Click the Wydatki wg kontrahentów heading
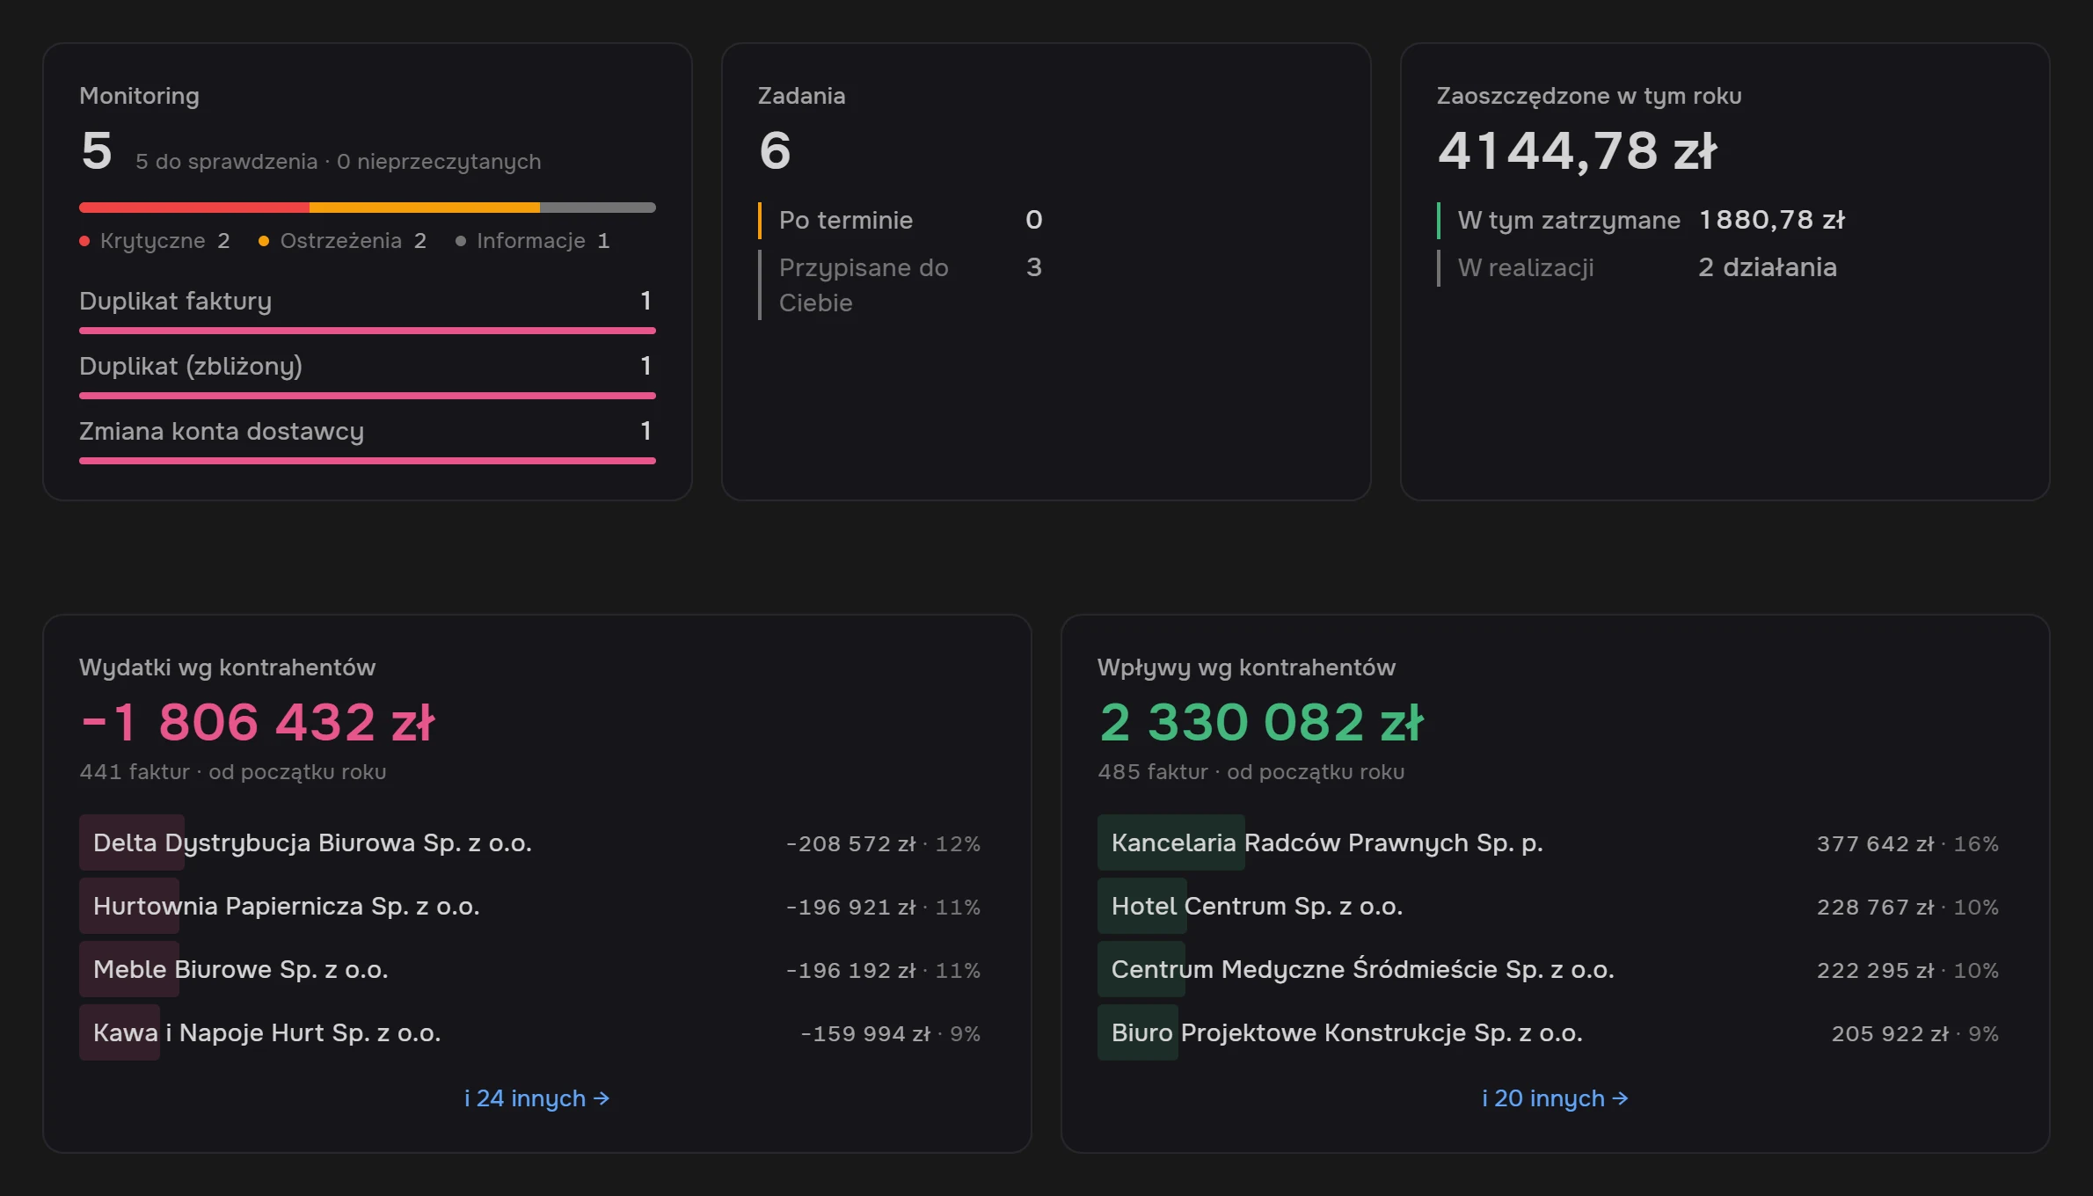Viewport: 2093px width, 1196px height. pyautogui.click(x=227, y=667)
